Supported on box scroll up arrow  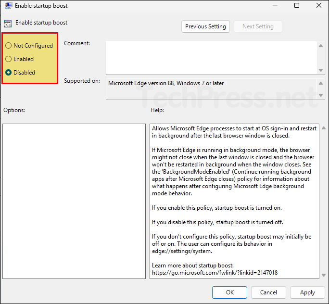[321, 83]
